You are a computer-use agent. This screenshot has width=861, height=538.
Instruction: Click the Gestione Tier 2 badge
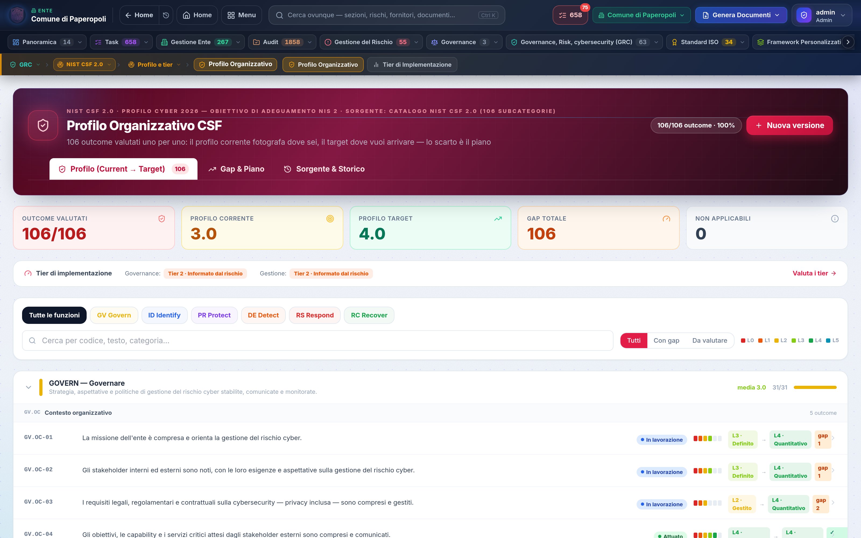pos(331,274)
